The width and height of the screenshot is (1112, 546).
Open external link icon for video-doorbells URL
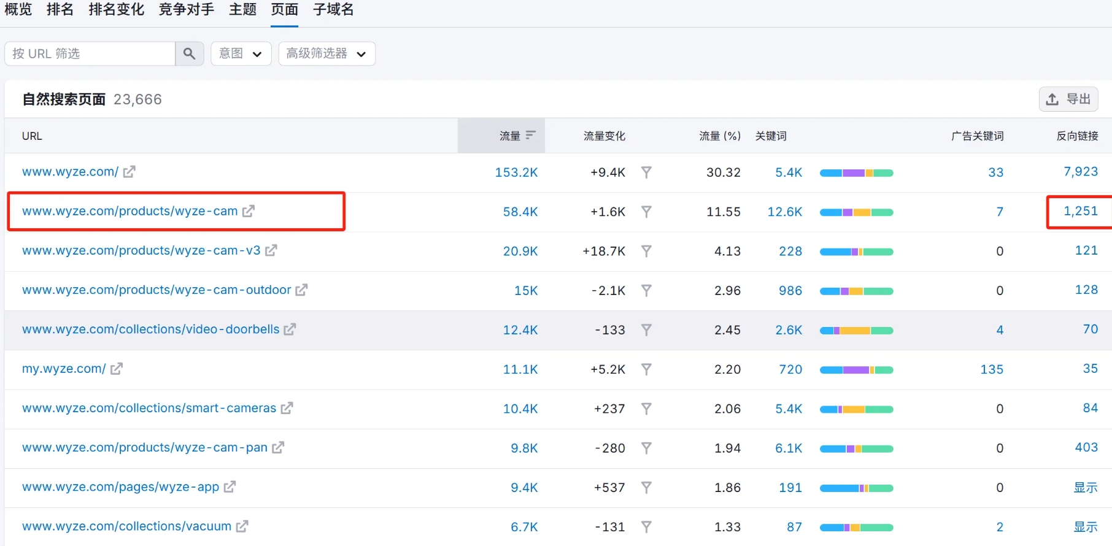click(x=290, y=329)
